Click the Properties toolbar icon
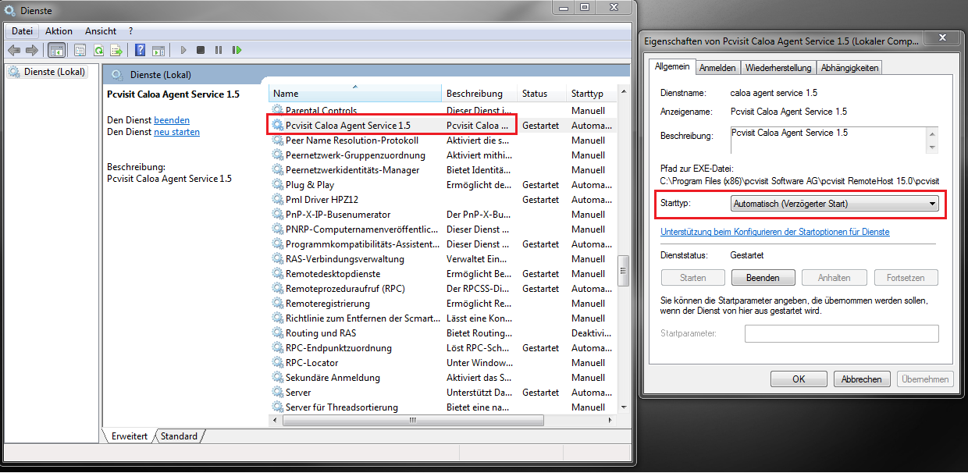The image size is (968, 473). [x=80, y=50]
